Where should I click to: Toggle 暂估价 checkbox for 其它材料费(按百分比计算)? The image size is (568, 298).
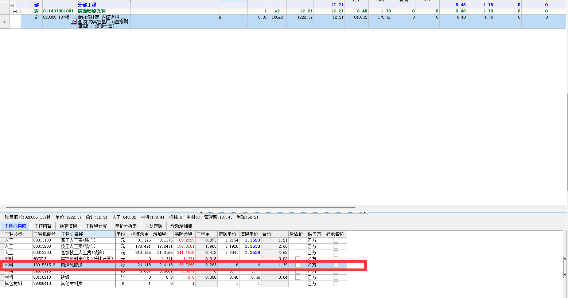point(297,259)
